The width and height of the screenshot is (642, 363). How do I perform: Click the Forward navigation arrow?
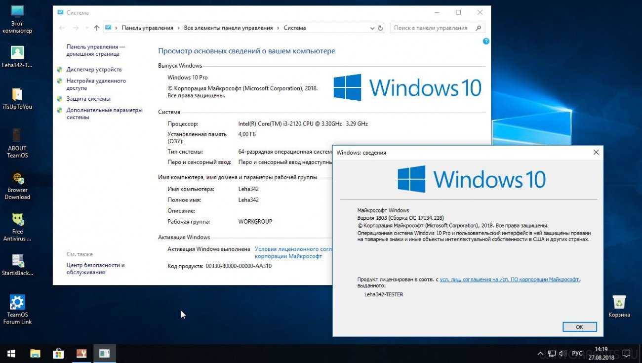pyautogui.click(x=76, y=28)
